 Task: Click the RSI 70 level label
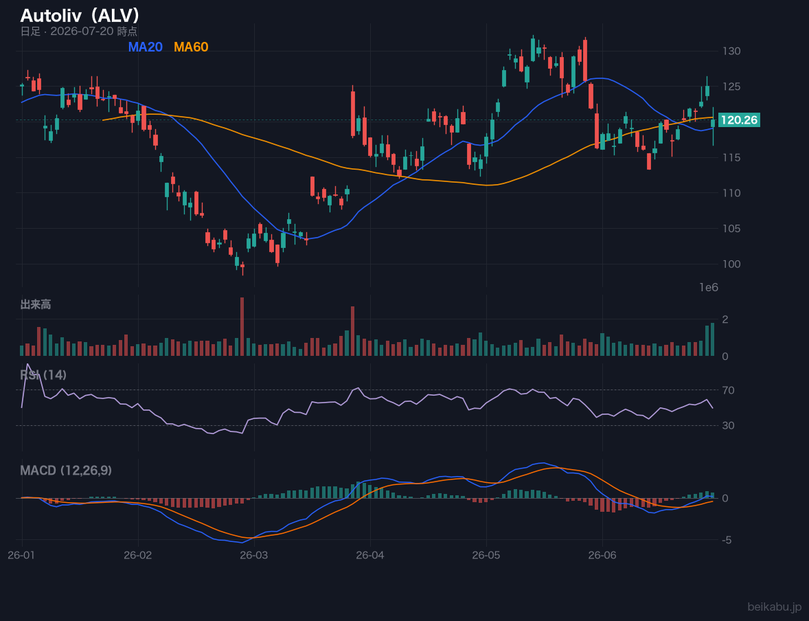[x=729, y=390]
